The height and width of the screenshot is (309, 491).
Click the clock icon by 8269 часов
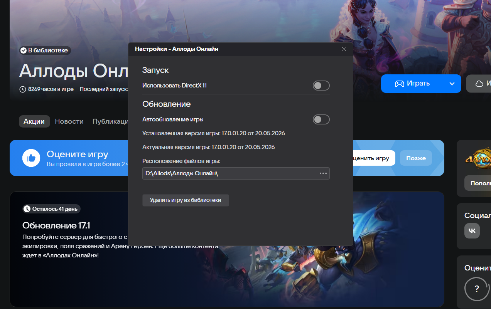[x=23, y=89]
